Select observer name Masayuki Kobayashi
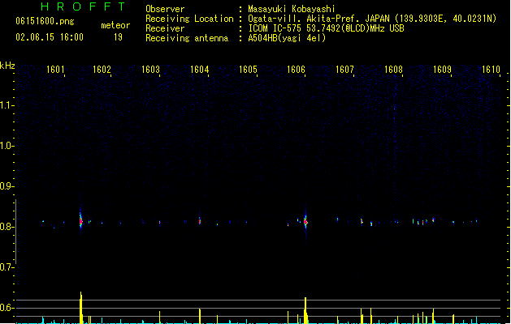Image resolution: width=511 pixels, height=324 pixels. coord(292,9)
